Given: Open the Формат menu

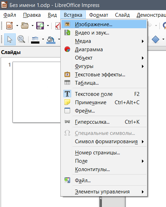Looking at the screenshot, I should (98, 15).
